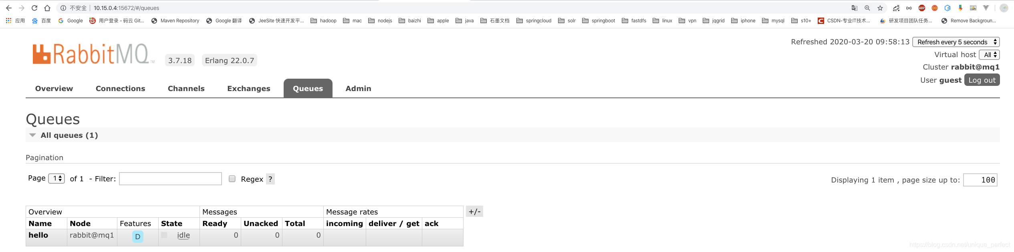Reload the page with refresh icon

coord(34,8)
